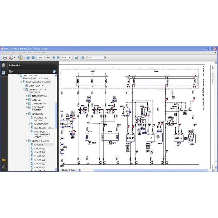Select the CHART 1 bookmark

click(x=39, y=145)
